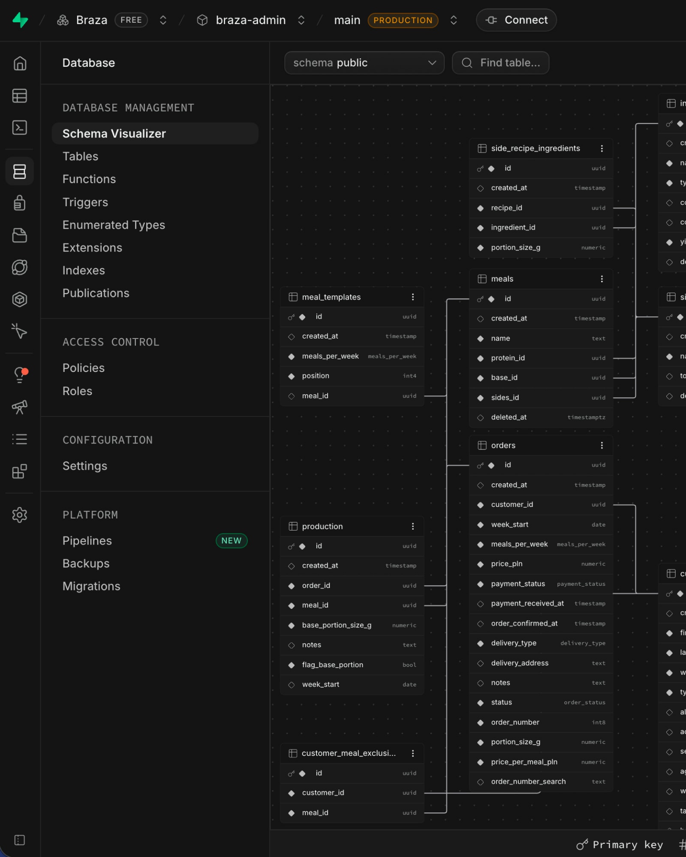686x857 pixels.
Task: Open production table options menu
Action: pos(413,527)
